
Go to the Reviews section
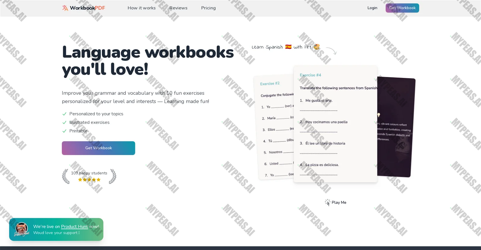(x=178, y=8)
